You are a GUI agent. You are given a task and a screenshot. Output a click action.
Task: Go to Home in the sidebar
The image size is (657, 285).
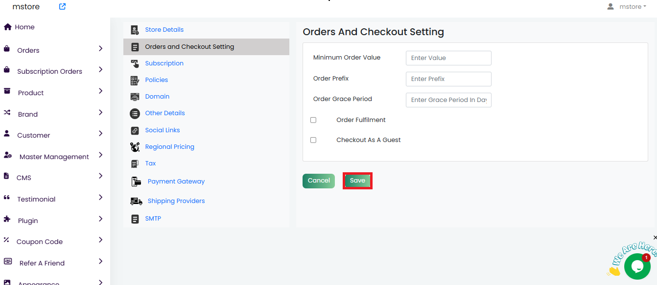[24, 27]
